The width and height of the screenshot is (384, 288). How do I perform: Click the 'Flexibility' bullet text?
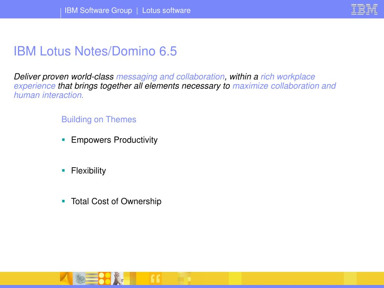pyautogui.click(x=88, y=171)
